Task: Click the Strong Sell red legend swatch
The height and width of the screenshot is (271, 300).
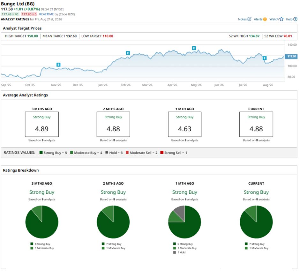Action: tap(162, 152)
